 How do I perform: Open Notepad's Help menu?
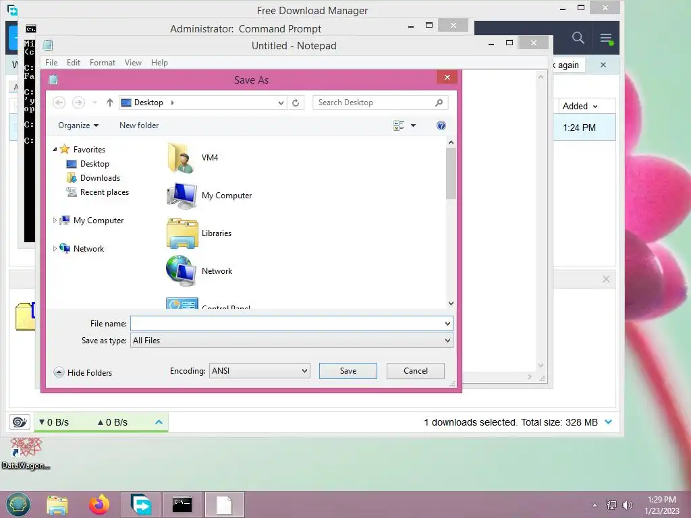159,63
